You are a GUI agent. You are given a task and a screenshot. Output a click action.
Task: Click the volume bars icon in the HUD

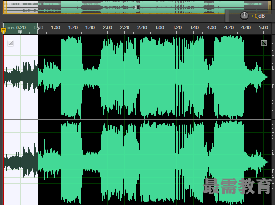[x=235, y=16]
